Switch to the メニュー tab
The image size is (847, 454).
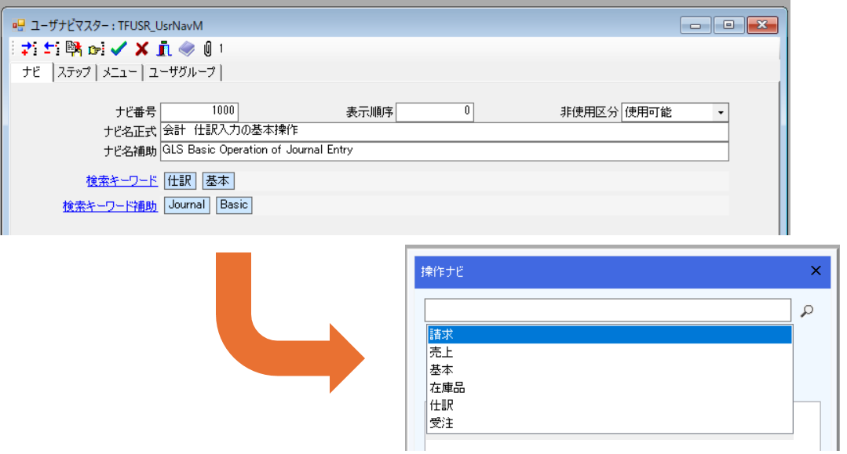click(x=119, y=73)
